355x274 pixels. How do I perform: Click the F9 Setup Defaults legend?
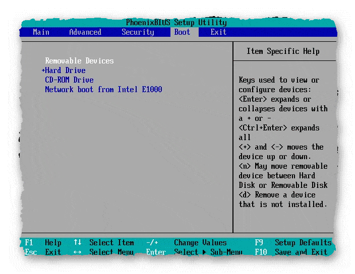(x=293, y=243)
